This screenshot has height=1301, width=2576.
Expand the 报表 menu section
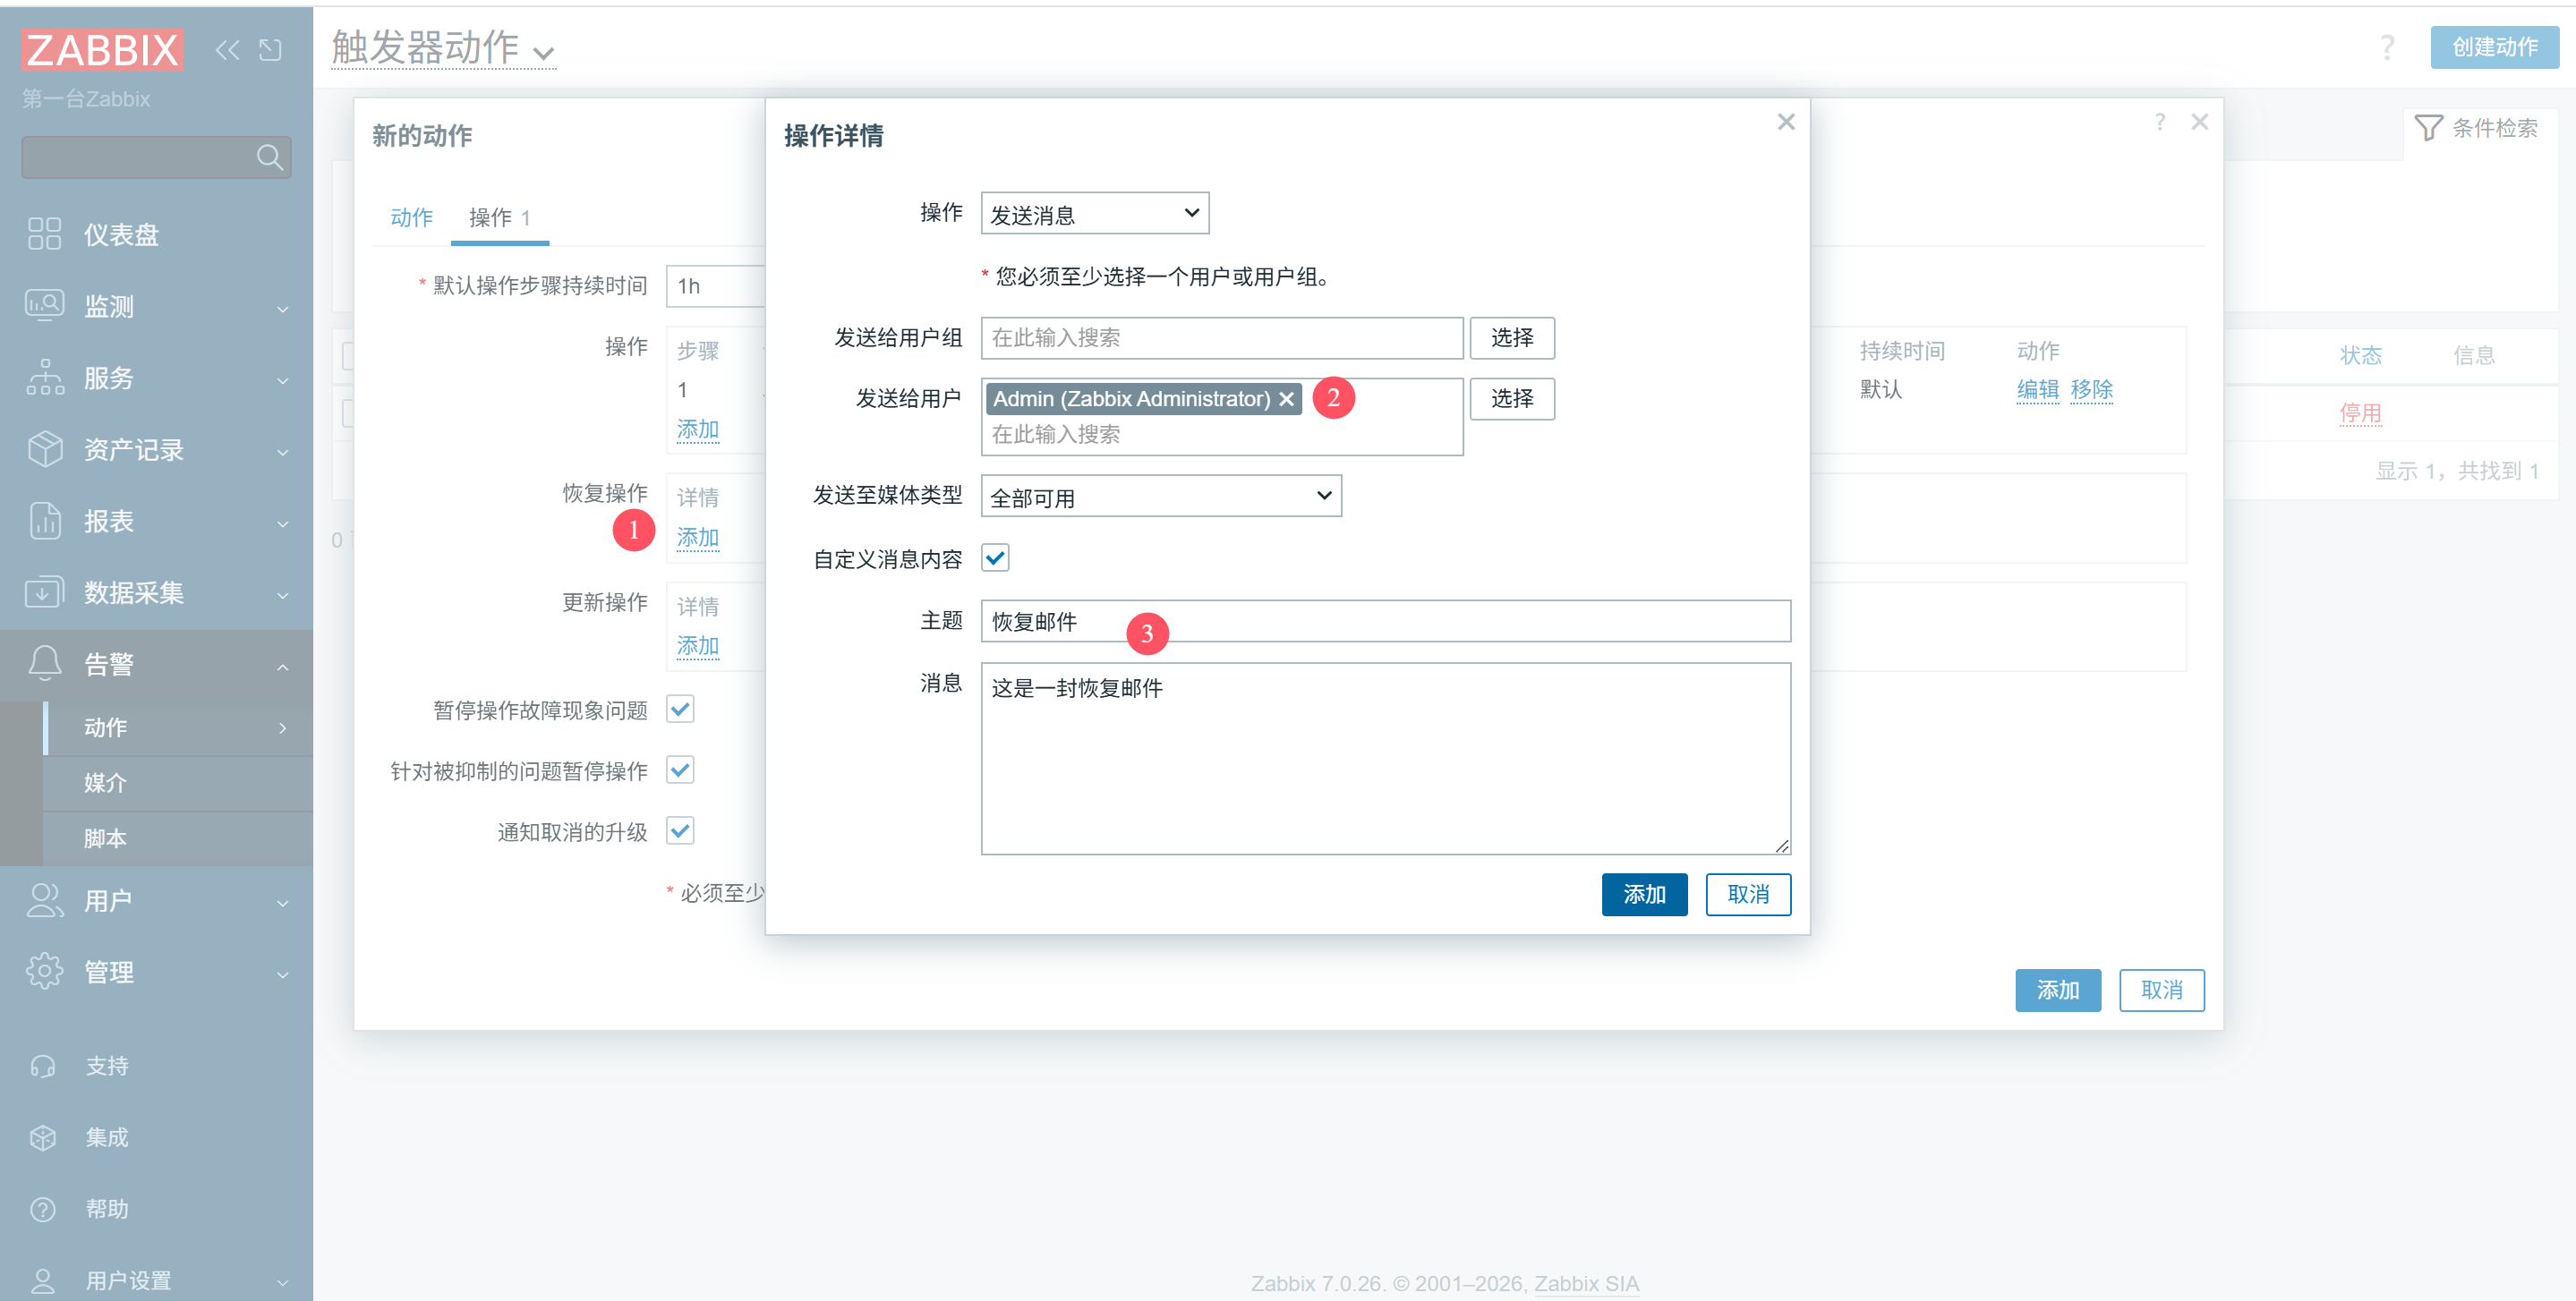pyautogui.click(x=283, y=523)
